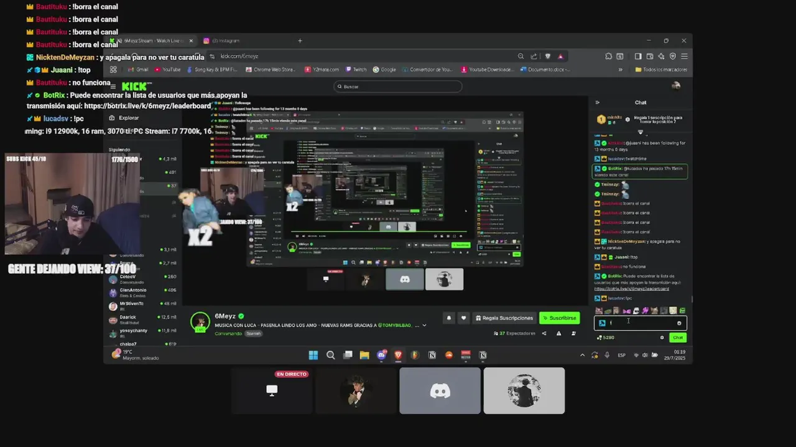796x447 pixels.
Task: Open the emote picker in the chat input
Action: click(x=679, y=323)
